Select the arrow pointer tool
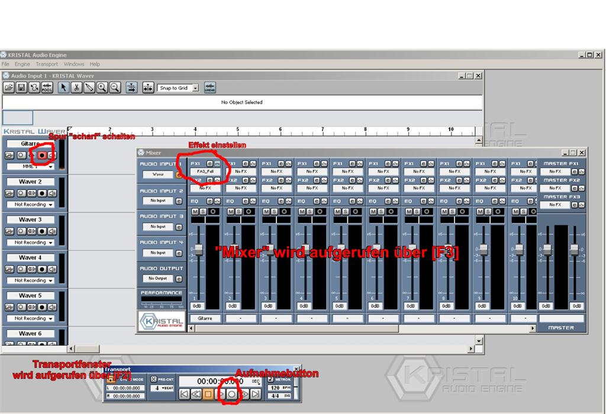 pos(64,88)
